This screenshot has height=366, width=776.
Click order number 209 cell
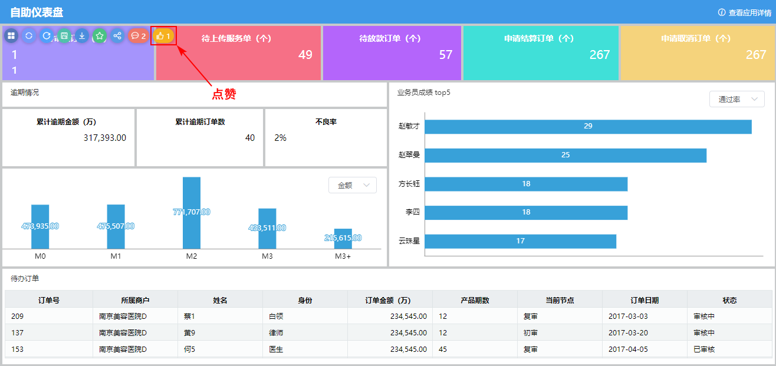[x=49, y=316]
